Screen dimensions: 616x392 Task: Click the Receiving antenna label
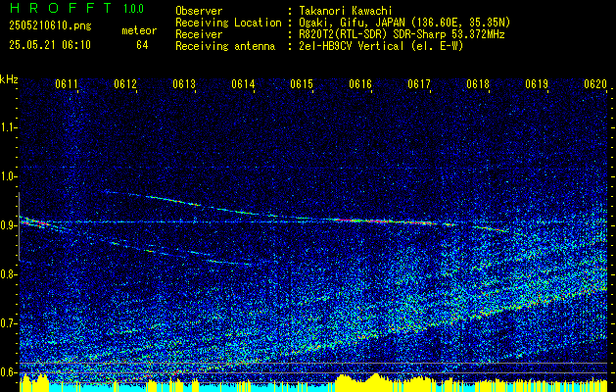click(225, 46)
